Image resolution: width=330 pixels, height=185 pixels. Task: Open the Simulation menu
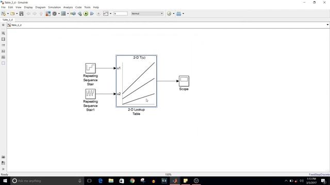[55, 7]
